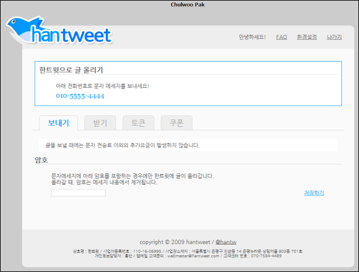Switch to the 토크 tab
Viewport: 359px width, 272px height.
click(138, 123)
